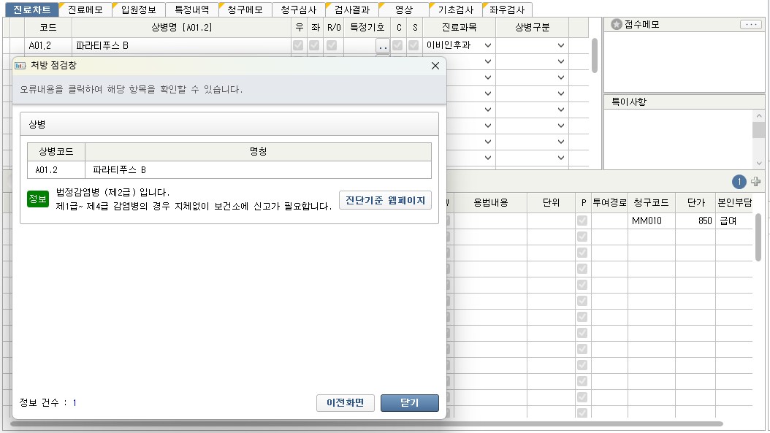Close the 처방 점검창 with X icon

pos(435,66)
